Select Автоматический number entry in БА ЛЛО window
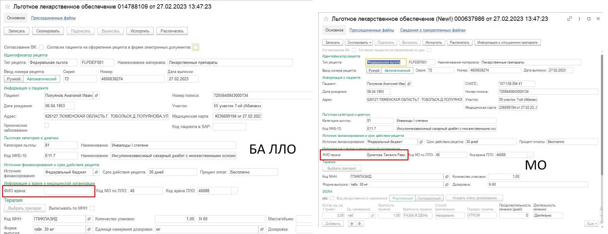 pyautogui.click(x=42, y=79)
